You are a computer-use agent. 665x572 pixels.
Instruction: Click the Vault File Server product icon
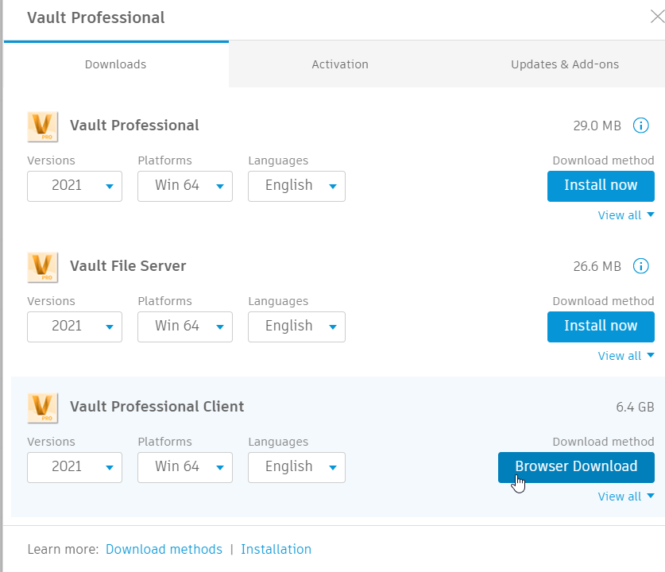coord(42,268)
